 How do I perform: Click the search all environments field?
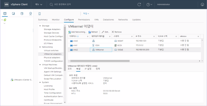click(x=62, y=4)
